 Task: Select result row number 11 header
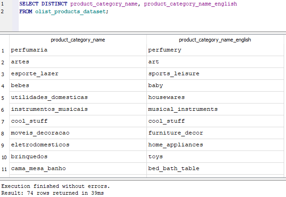[5, 169]
